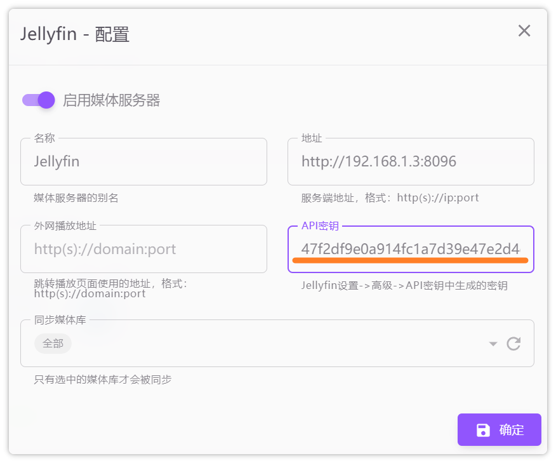Save the configuration with 确定 button
Screen dimensions: 556x463
(500, 429)
